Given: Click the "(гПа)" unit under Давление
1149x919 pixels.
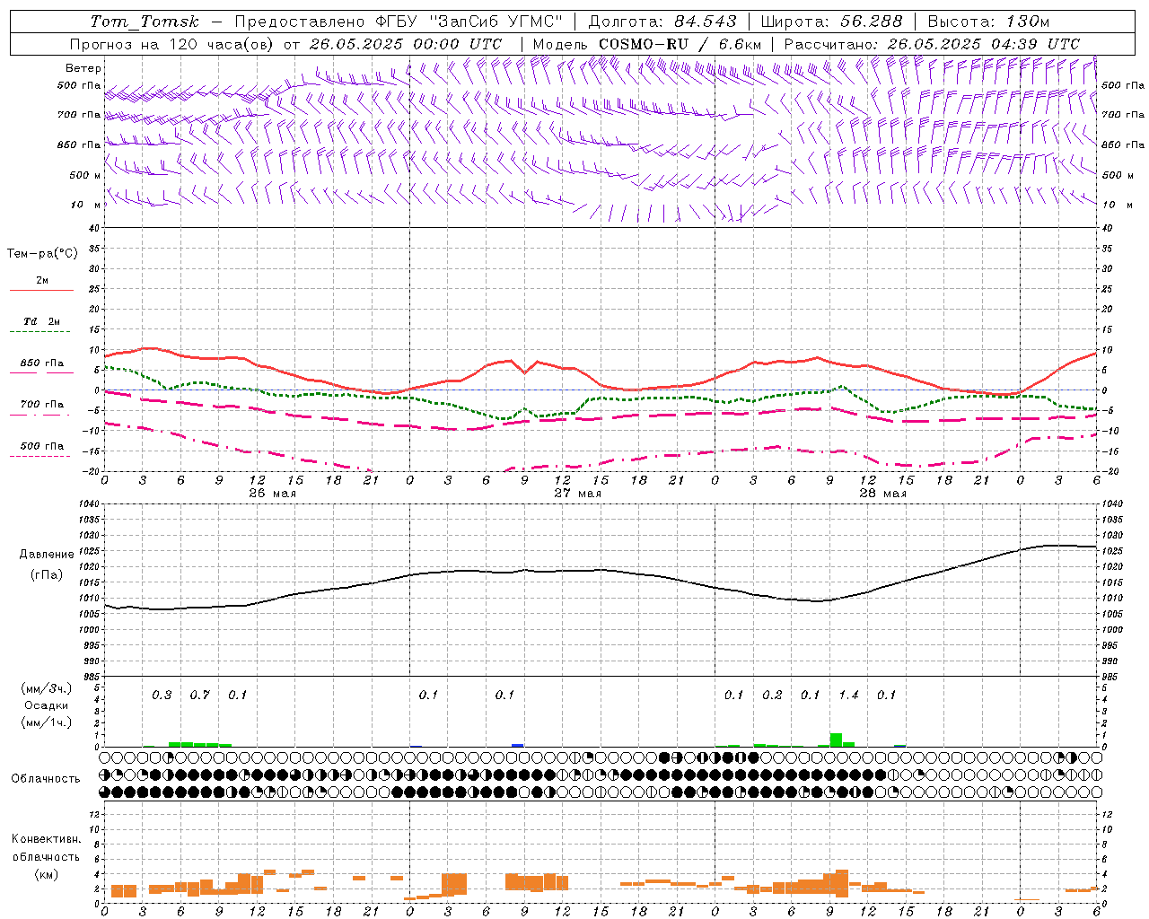Looking at the screenshot, I should [x=47, y=574].
